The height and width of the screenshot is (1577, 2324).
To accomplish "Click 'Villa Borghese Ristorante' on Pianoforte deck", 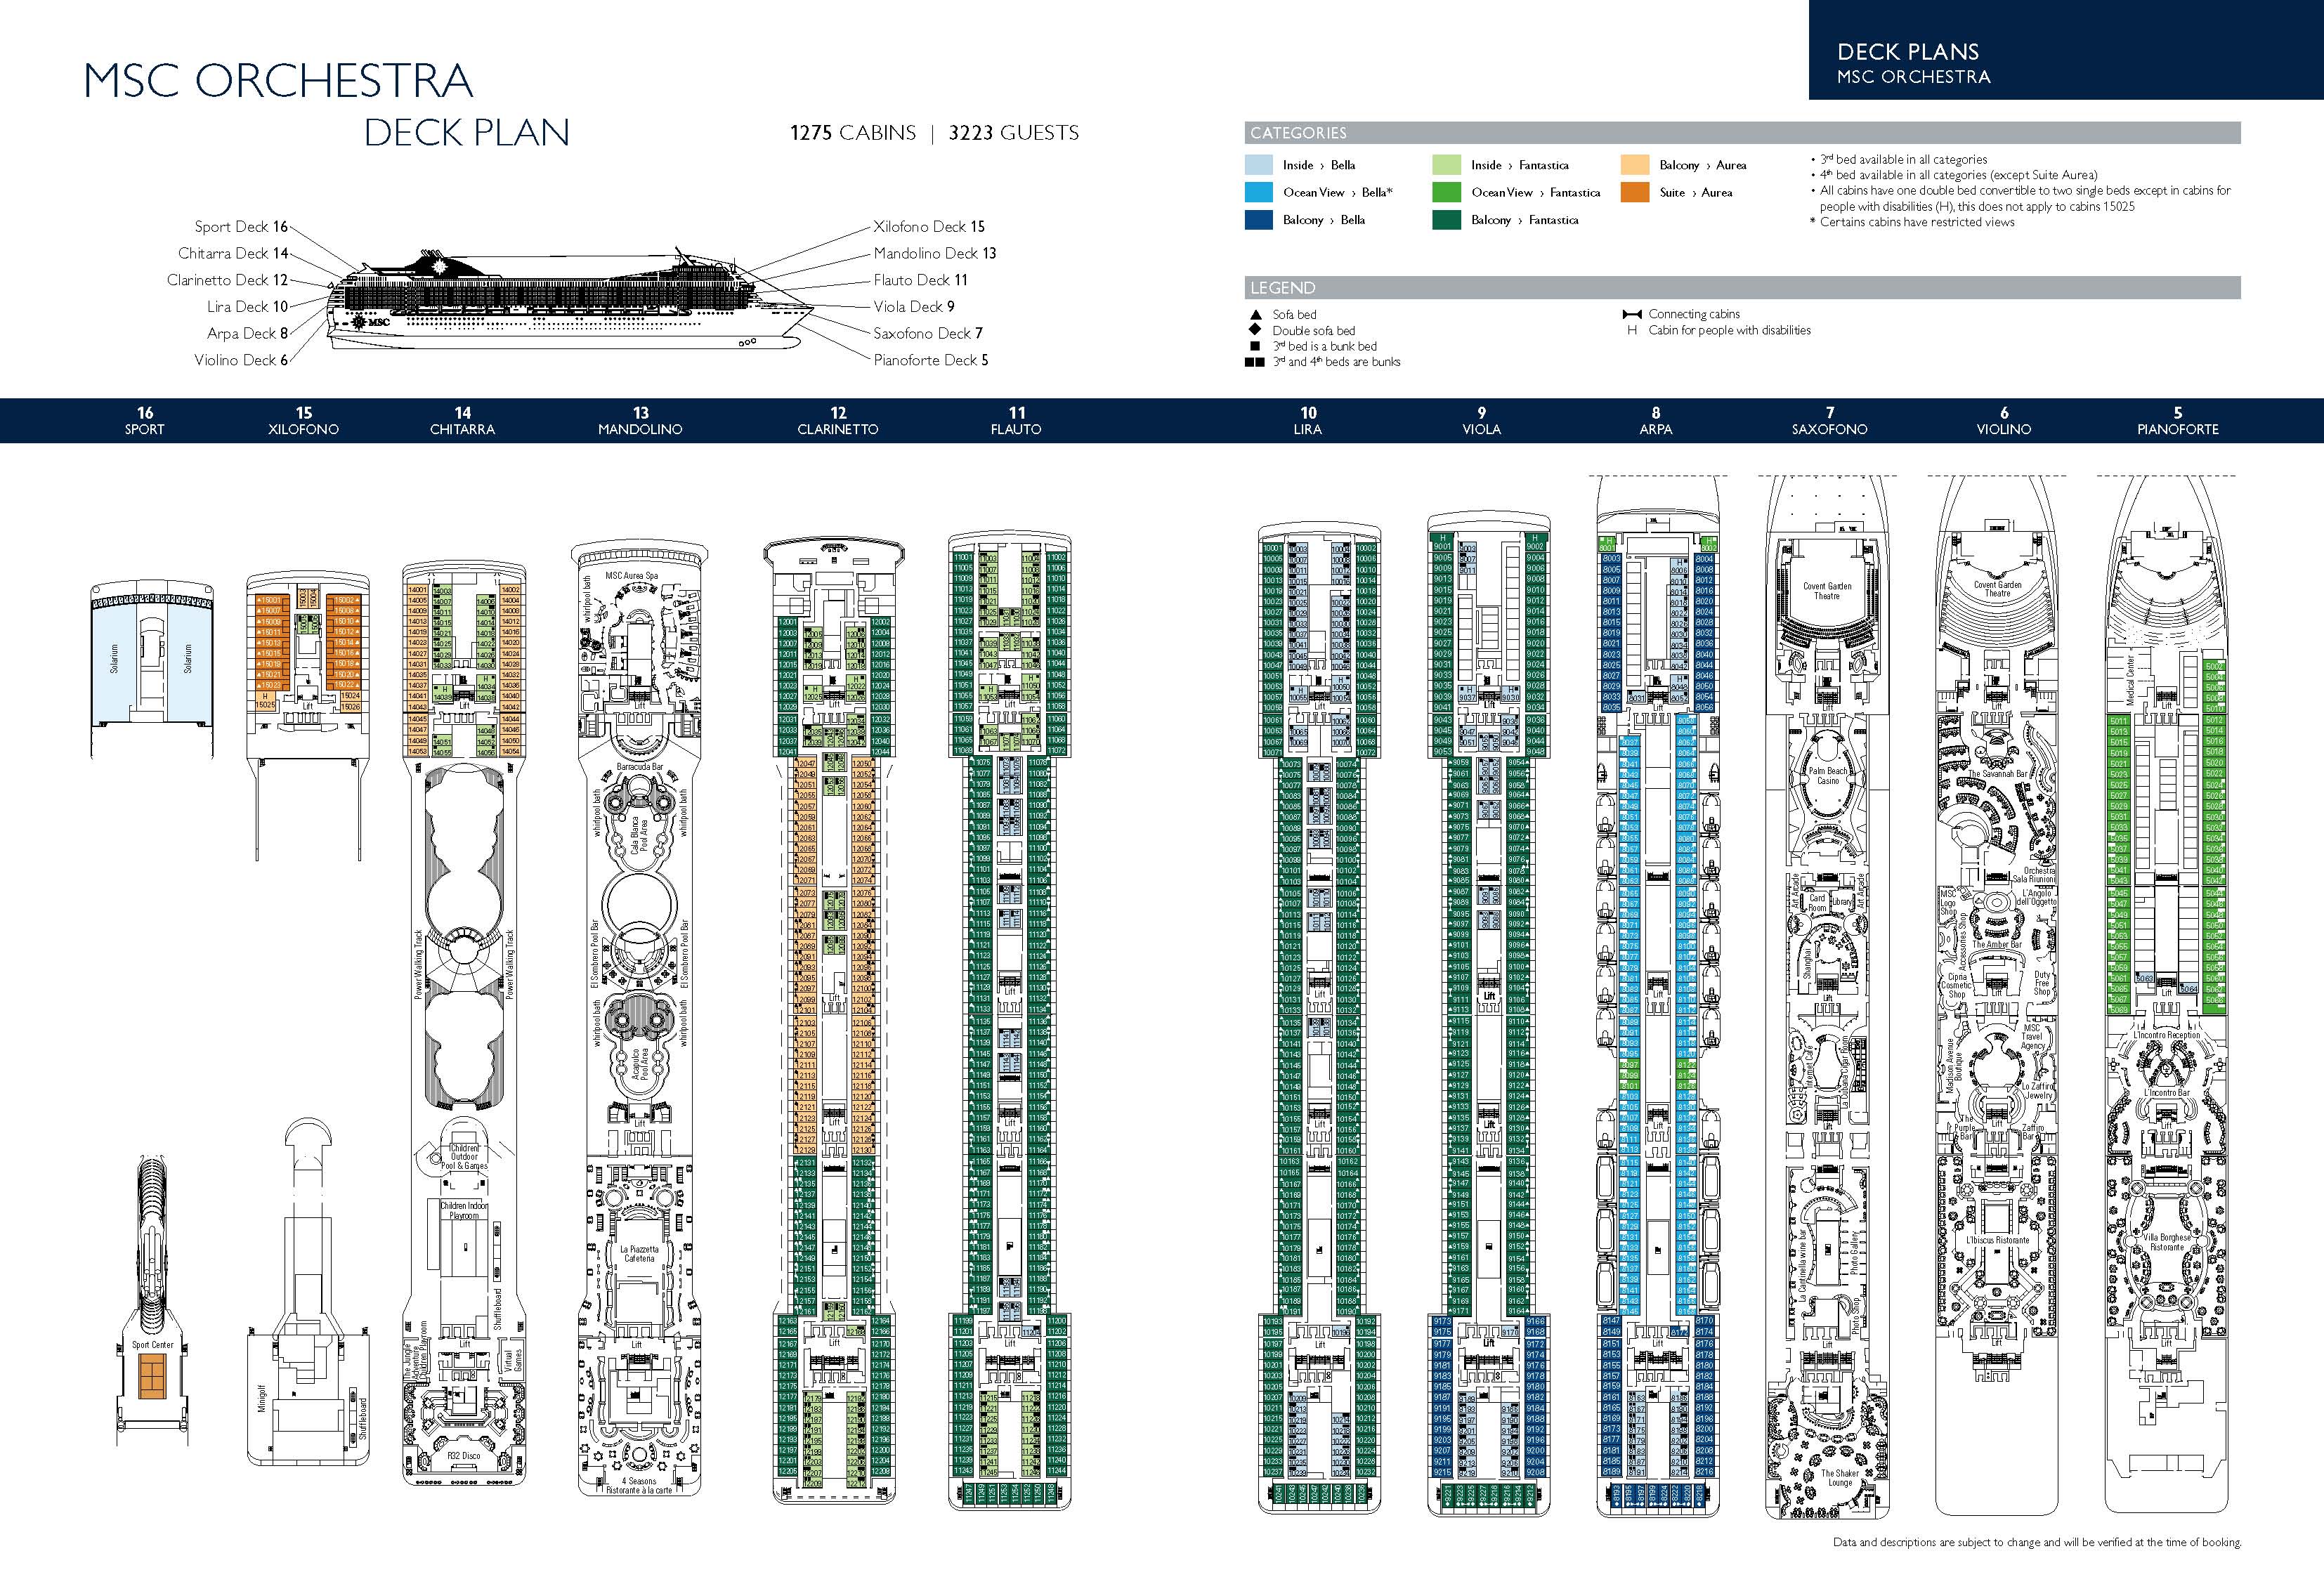I will coord(2167,1242).
